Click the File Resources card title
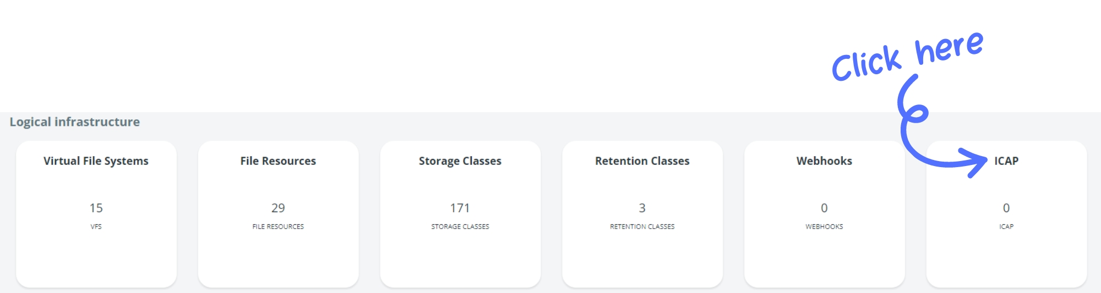The height and width of the screenshot is (293, 1101). [278, 161]
